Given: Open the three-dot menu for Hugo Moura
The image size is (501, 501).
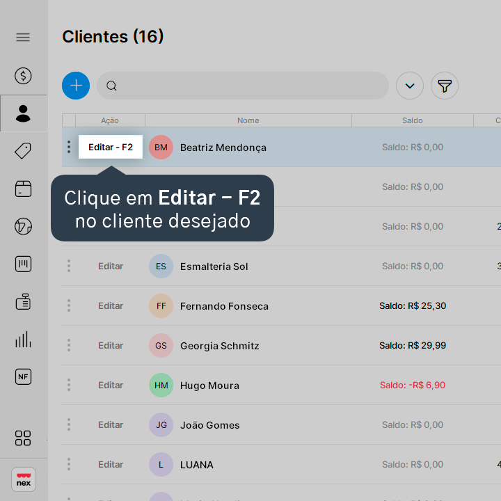Looking at the screenshot, I should coord(69,385).
